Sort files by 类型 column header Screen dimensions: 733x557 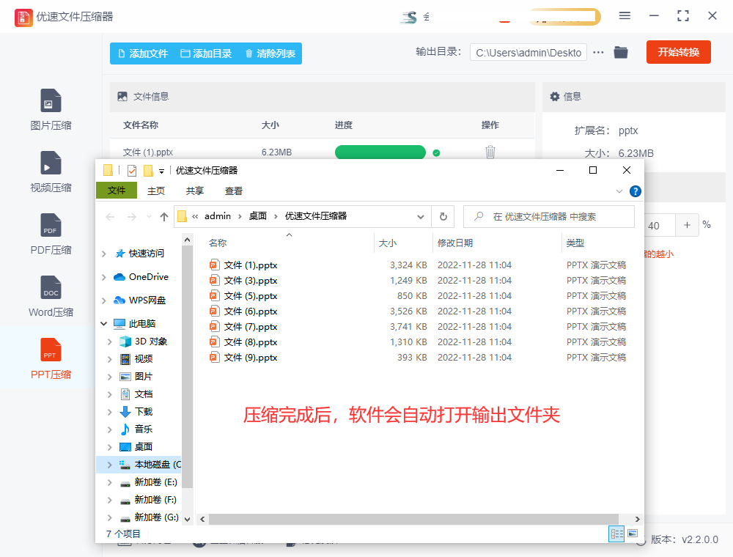coord(575,243)
